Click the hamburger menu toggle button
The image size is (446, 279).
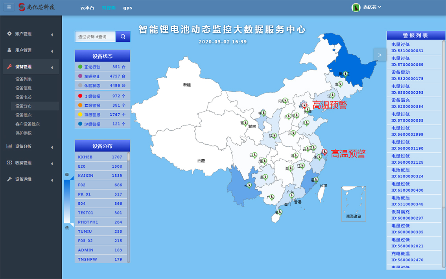tap(9, 7)
